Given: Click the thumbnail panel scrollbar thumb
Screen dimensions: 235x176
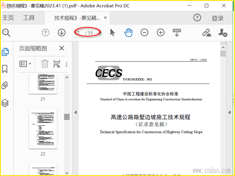Looking at the screenshot, I should [67, 117].
